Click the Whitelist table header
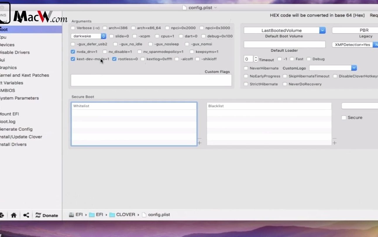This screenshot has height=237, width=378. (134, 106)
